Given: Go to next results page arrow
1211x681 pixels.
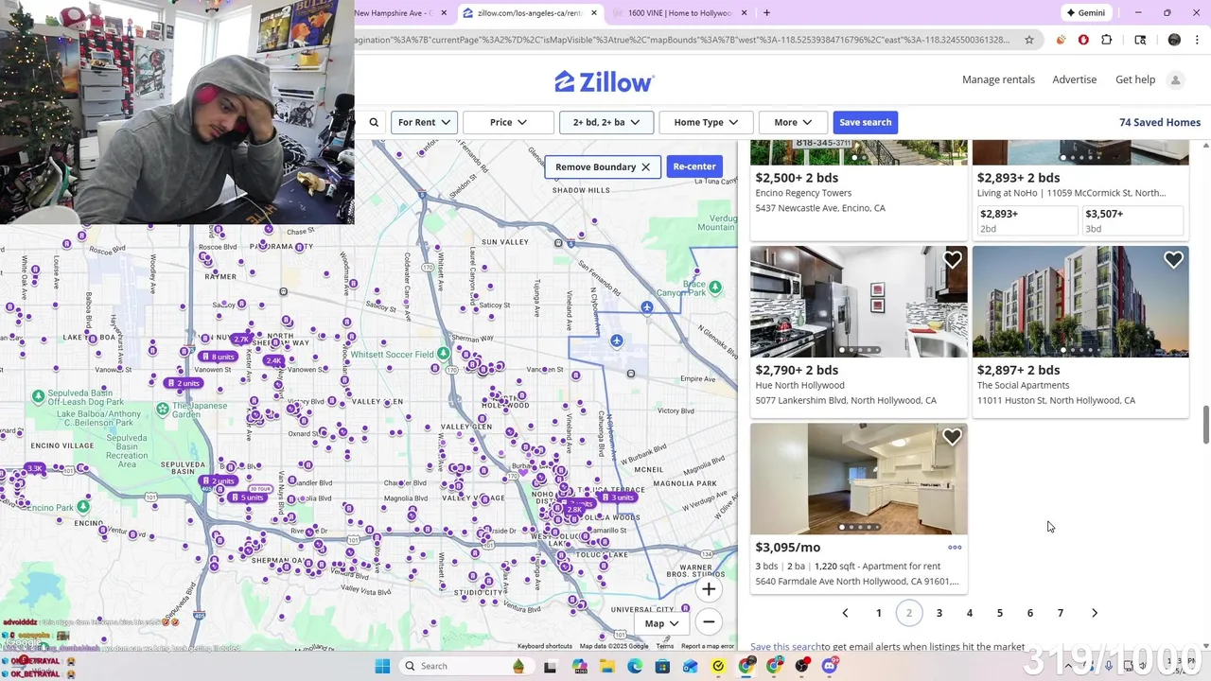Looking at the screenshot, I should coord(1095,613).
